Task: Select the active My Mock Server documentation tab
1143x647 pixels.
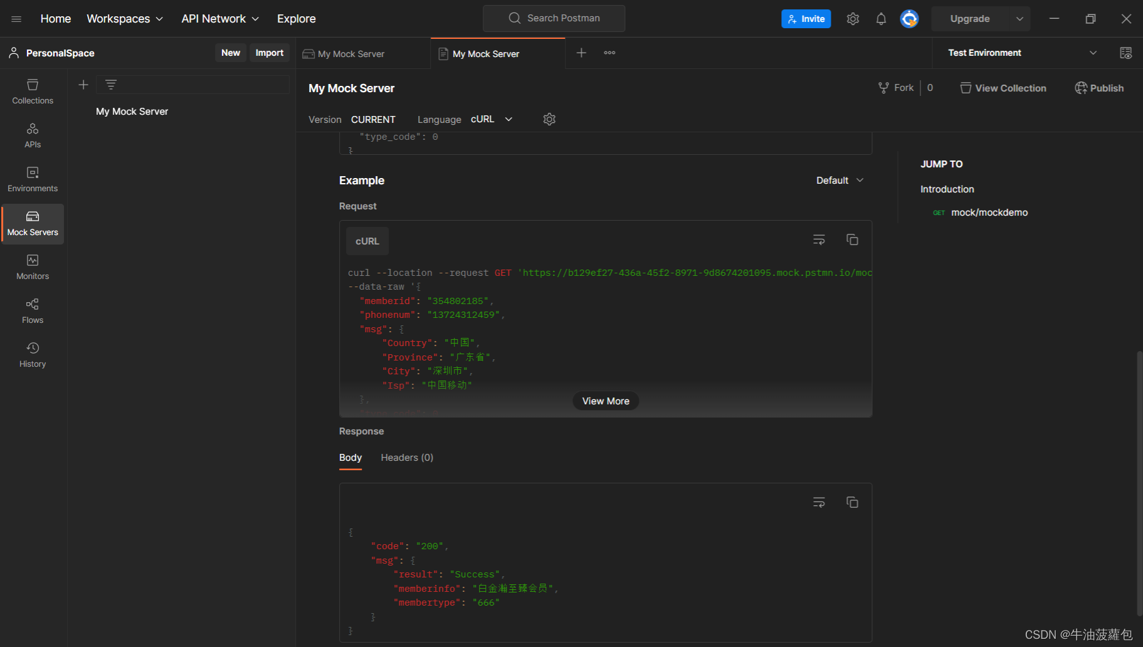Action: pos(498,53)
